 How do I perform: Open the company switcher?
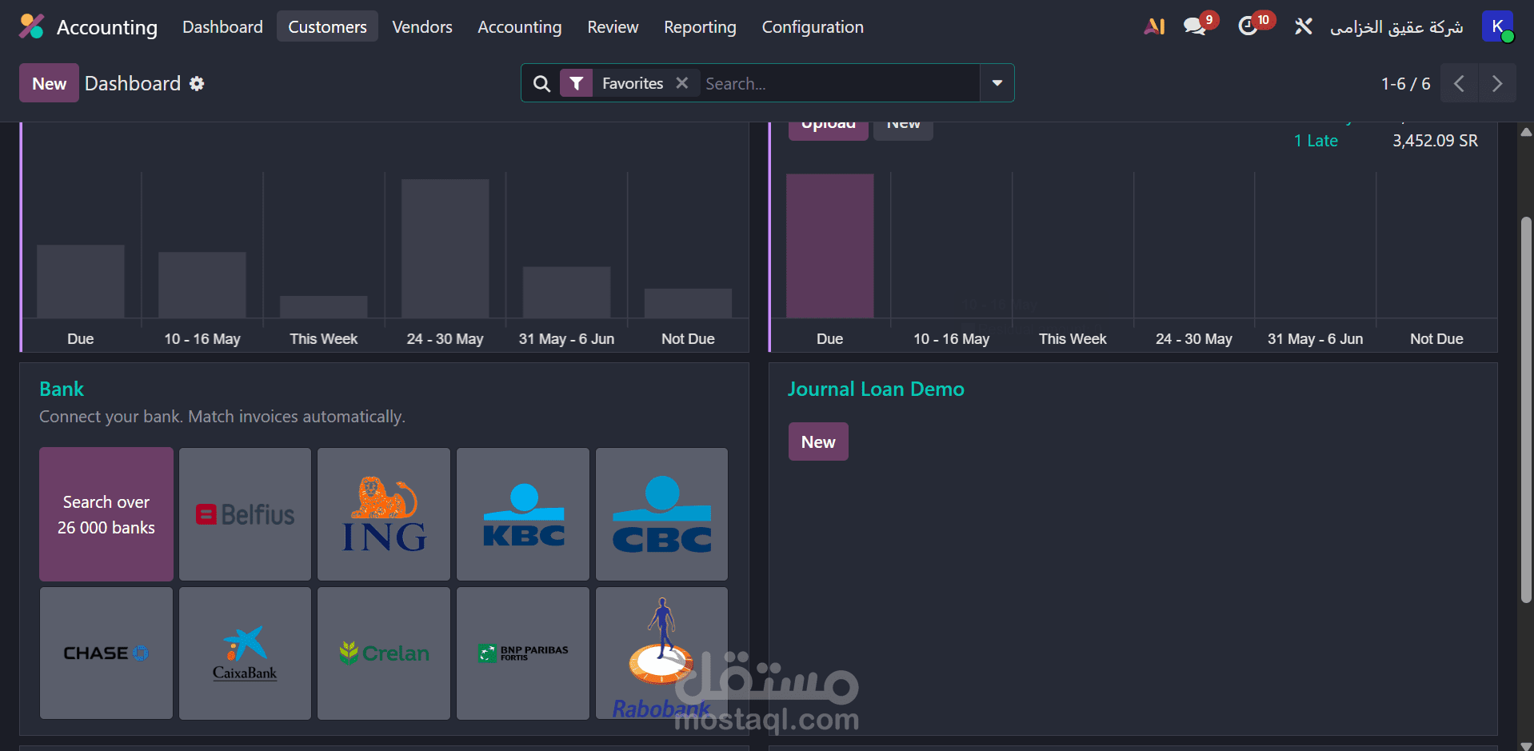(x=1396, y=27)
